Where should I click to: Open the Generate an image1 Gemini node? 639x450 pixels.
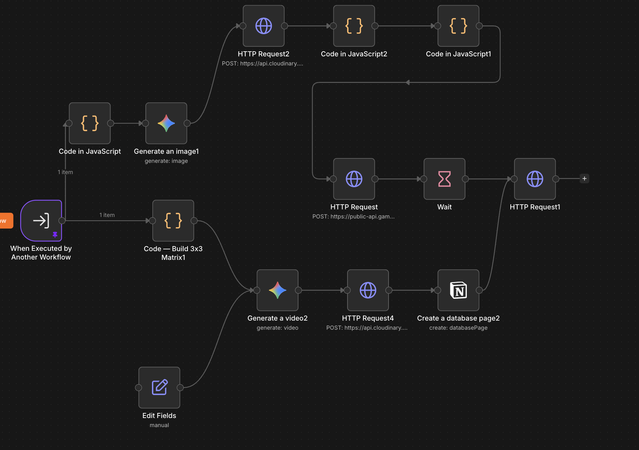coord(166,123)
